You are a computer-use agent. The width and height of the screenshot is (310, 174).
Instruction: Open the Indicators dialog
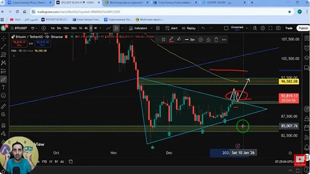point(138,28)
